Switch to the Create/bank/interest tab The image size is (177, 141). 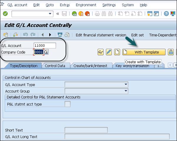click(90, 66)
